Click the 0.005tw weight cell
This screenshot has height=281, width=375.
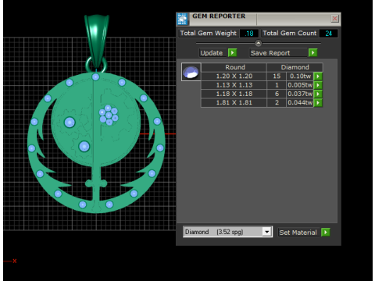[x=300, y=85]
